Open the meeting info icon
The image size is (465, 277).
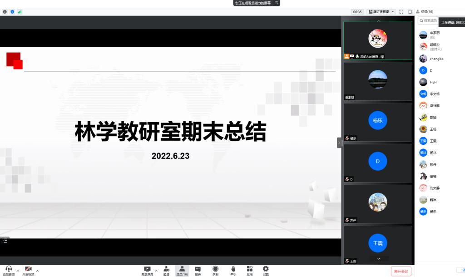pyautogui.click(x=5, y=12)
